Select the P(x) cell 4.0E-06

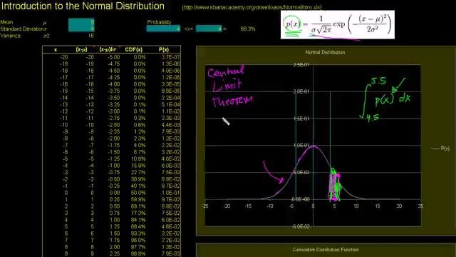point(171,71)
